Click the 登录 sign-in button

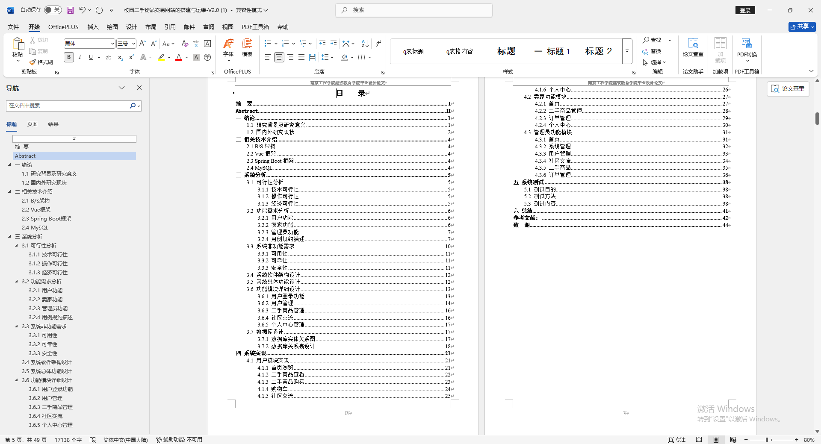click(745, 10)
